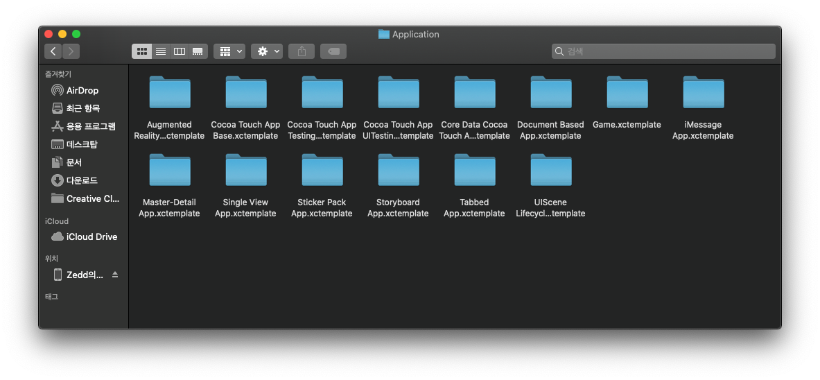Image resolution: width=820 pixels, height=380 pixels.
Task: Click the 즐겨찾기 section header
Action: point(58,74)
